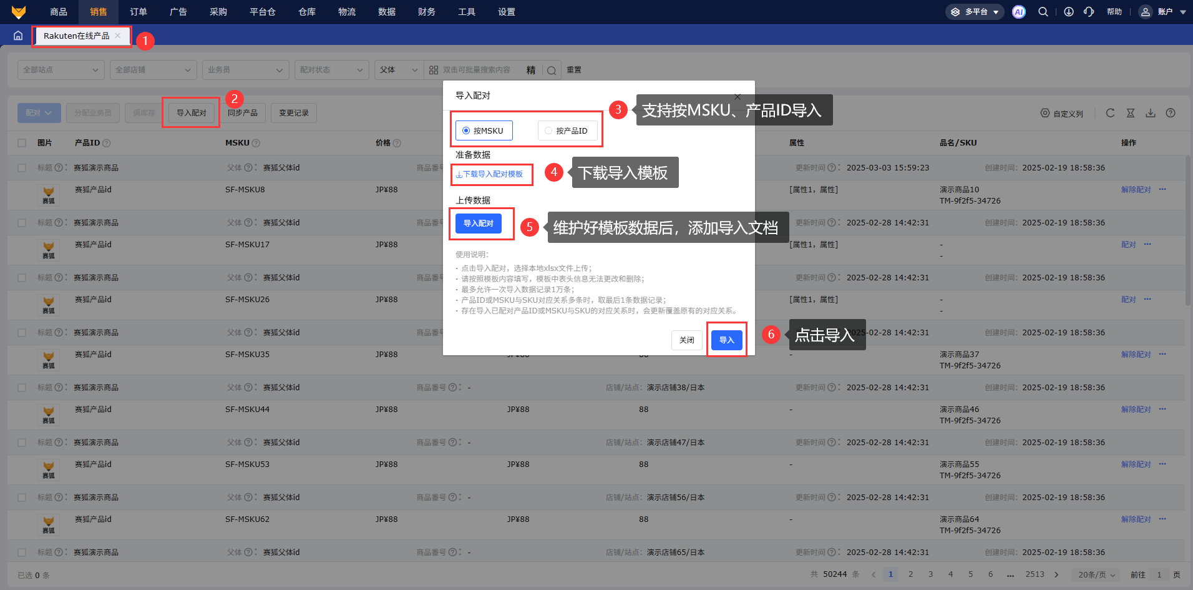
Task: Open the 账户 account menu
Action: tap(1162, 12)
